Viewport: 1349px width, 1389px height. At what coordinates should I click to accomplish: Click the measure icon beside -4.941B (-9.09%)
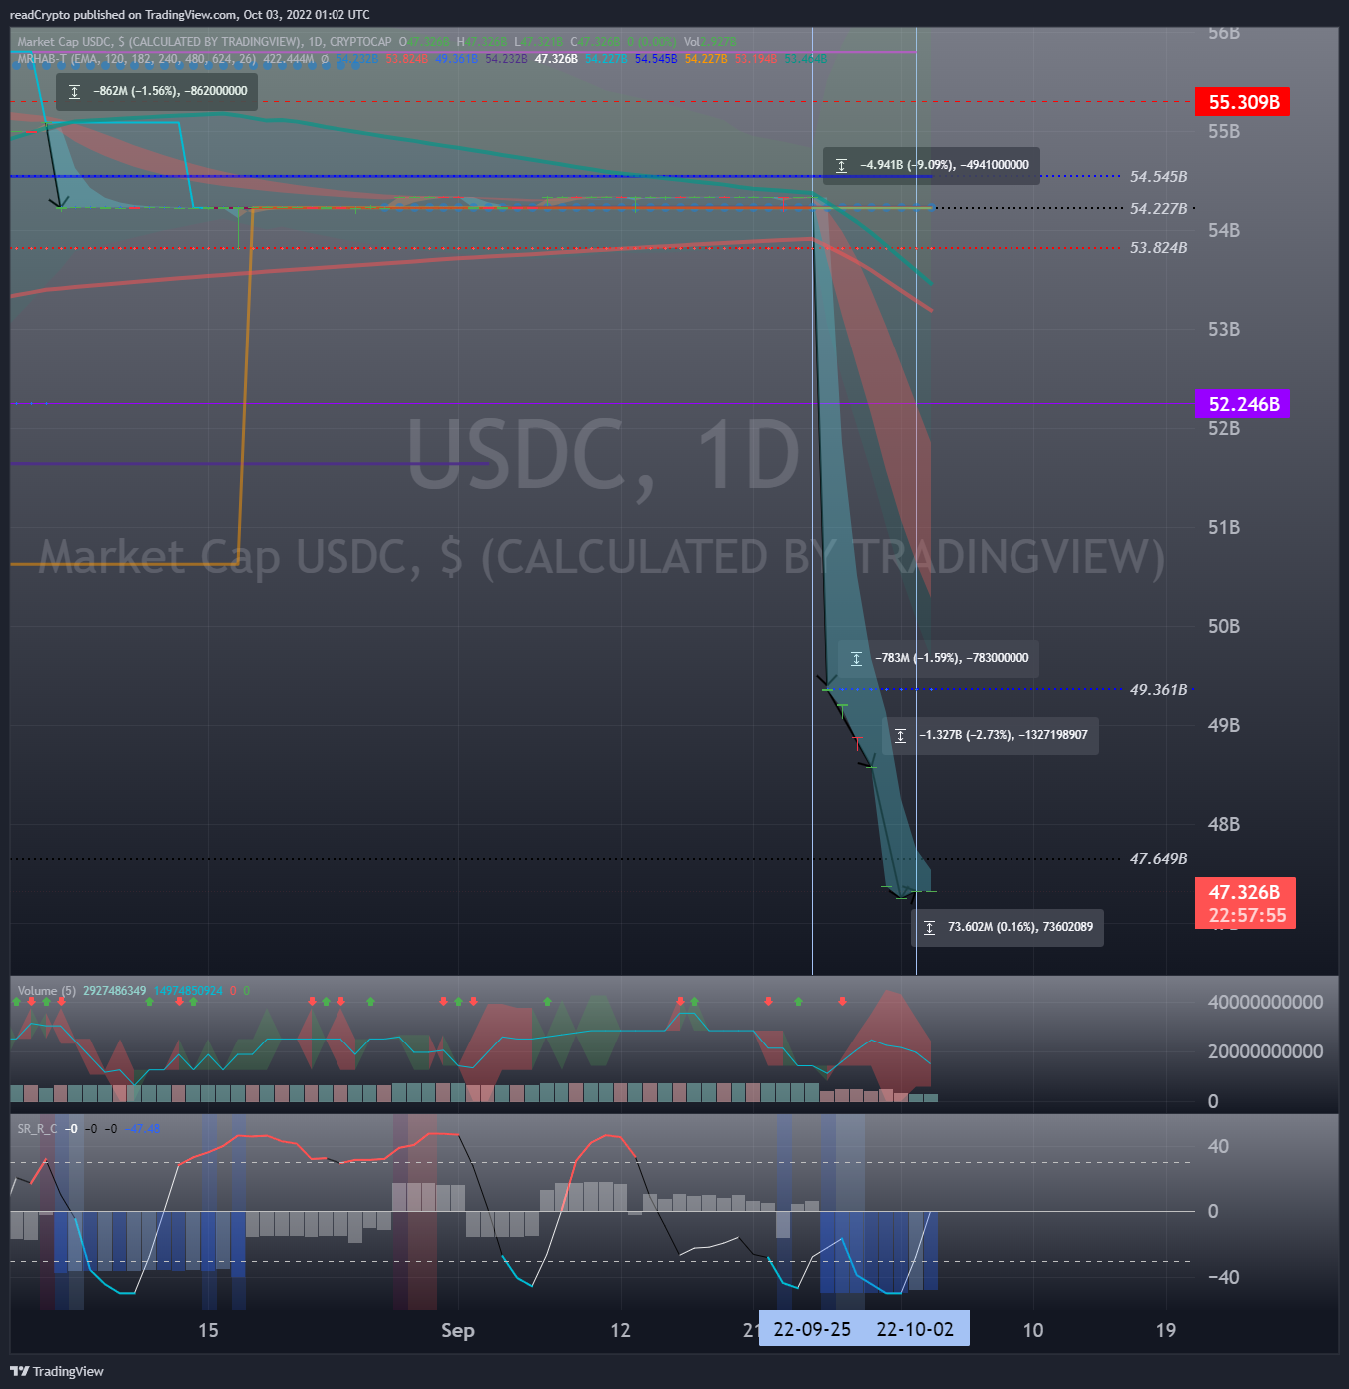click(x=842, y=166)
